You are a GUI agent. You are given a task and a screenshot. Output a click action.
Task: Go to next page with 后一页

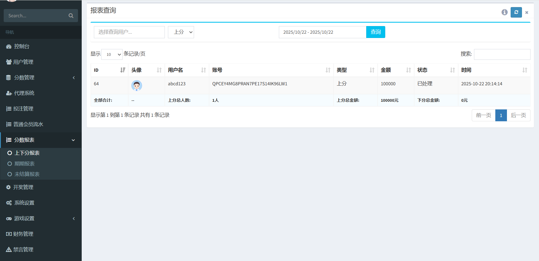518,115
